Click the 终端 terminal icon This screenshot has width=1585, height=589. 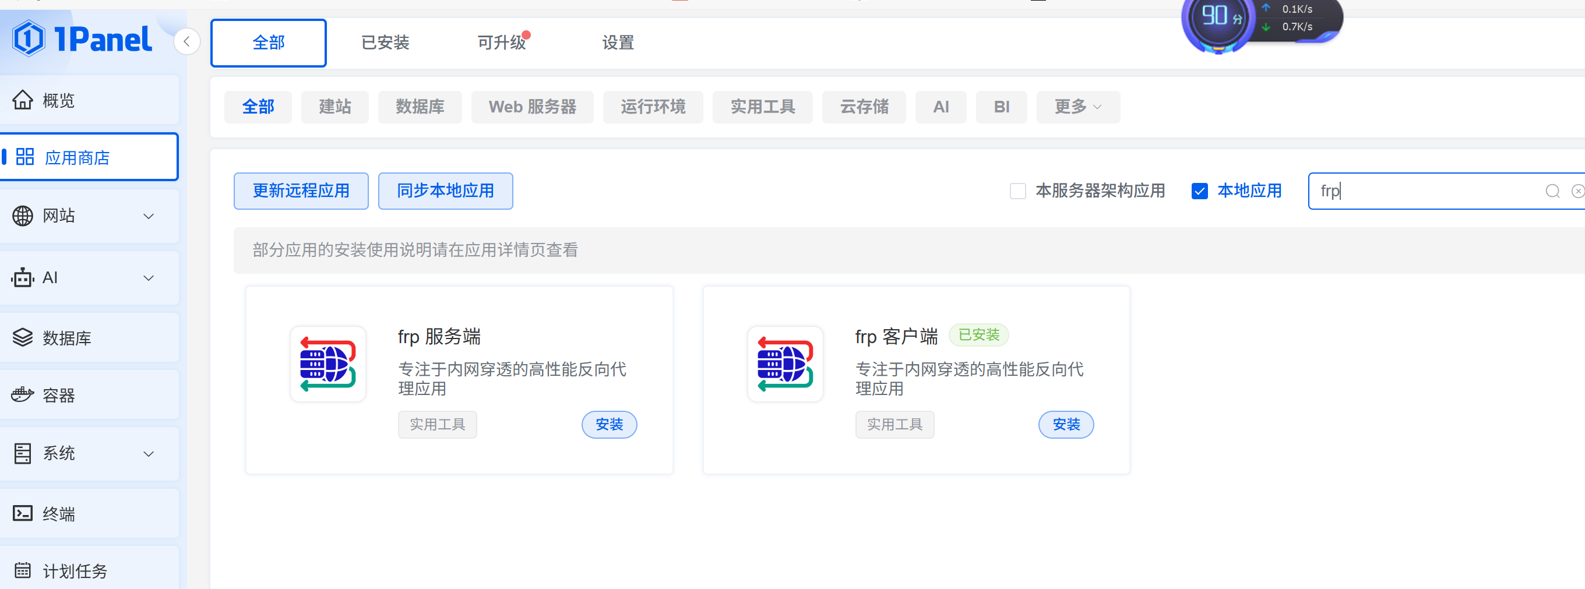tap(23, 513)
